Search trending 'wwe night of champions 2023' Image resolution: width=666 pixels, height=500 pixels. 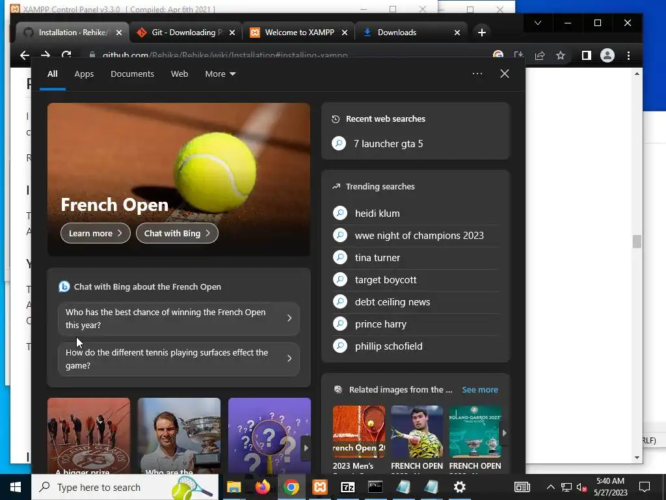pyautogui.click(x=416, y=235)
